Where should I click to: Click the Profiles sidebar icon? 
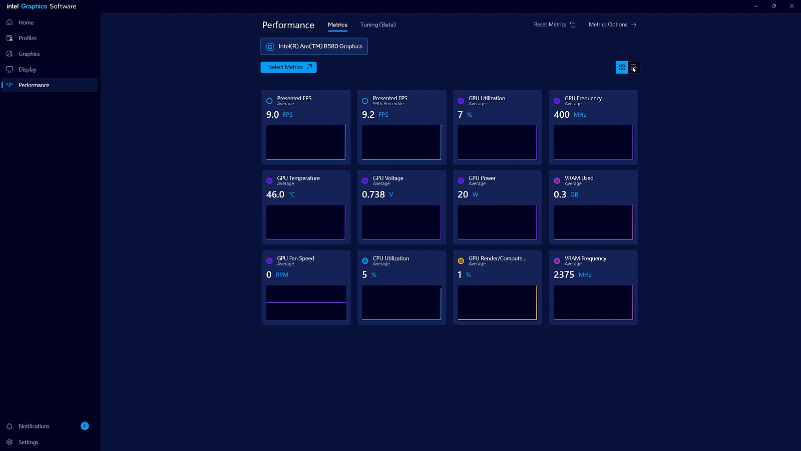[9, 38]
